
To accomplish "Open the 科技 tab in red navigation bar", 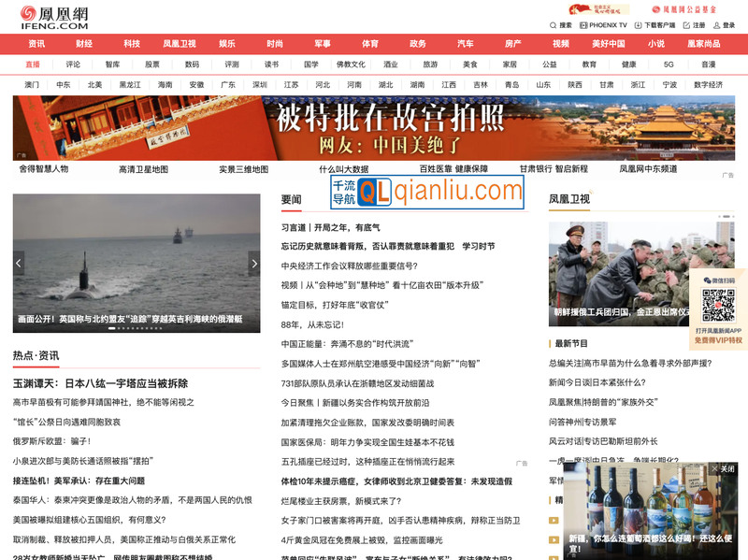I will coord(132,44).
